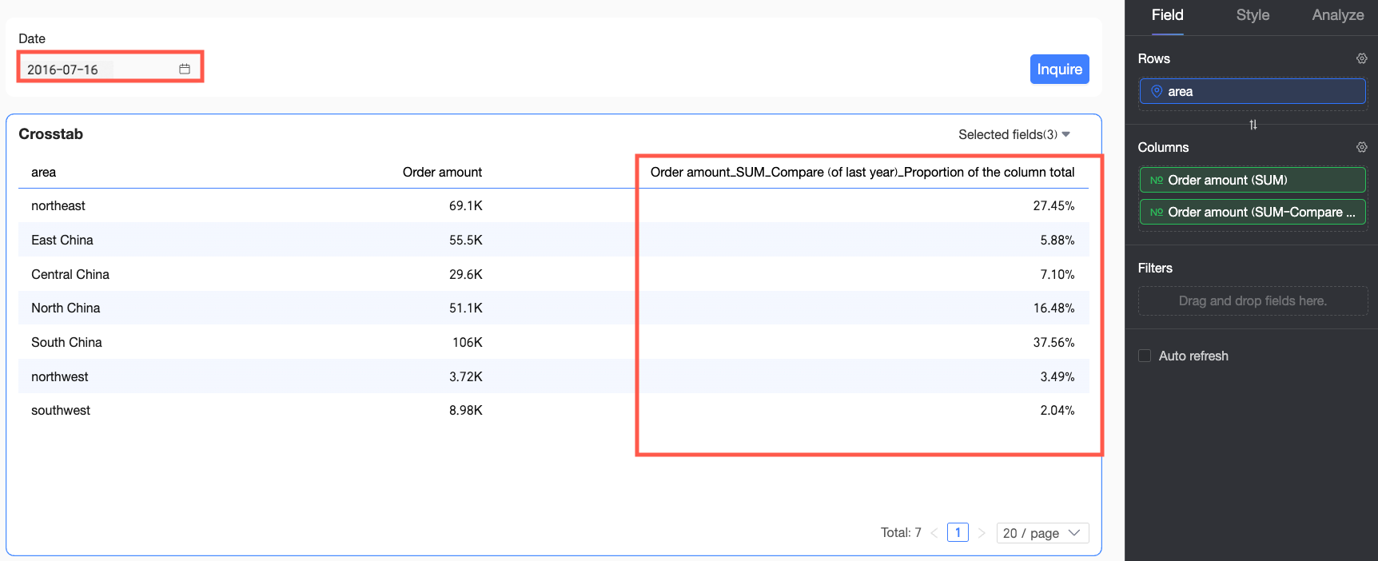Image resolution: width=1378 pixels, height=561 pixels.
Task: Swap rows and columns arrows icon
Action: 1253,125
